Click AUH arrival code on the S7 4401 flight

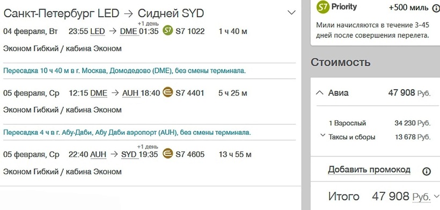131,93
